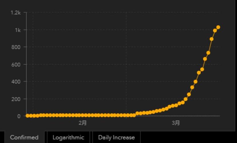The image size is (237, 143).
Task: Select the Daily Increase tab
Action: pos(116,137)
